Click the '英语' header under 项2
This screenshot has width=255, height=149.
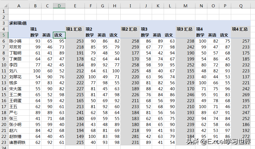pos(103,35)
